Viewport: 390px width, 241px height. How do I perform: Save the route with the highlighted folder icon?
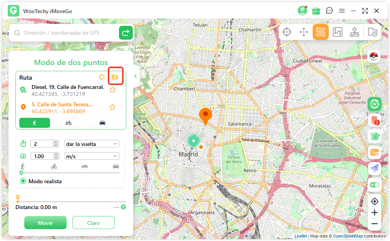click(x=115, y=76)
